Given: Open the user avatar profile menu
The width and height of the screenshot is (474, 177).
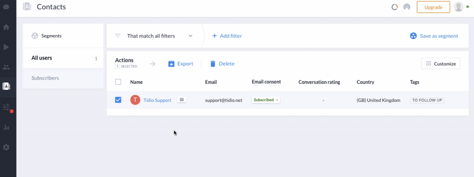Looking at the screenshot, I should click(x=458, y=7).
